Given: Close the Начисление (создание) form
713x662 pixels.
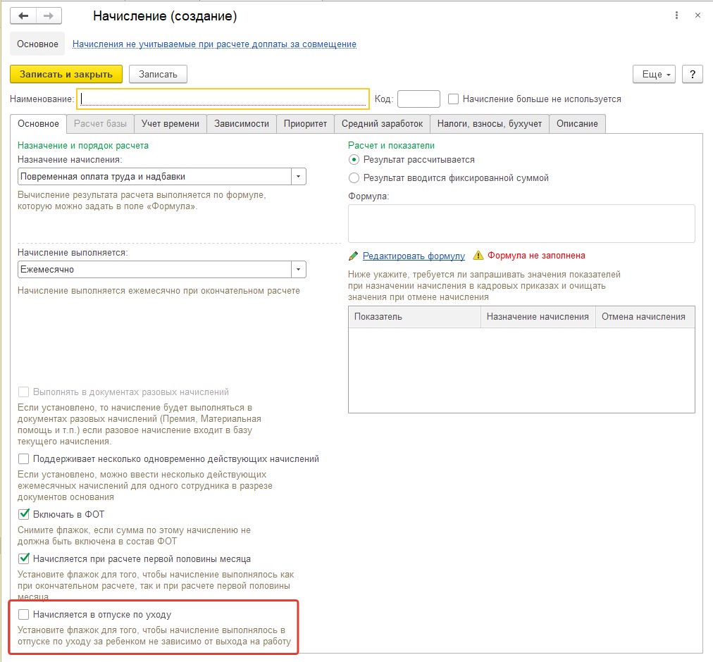Looking at the screenshot, I should point(697,15).
